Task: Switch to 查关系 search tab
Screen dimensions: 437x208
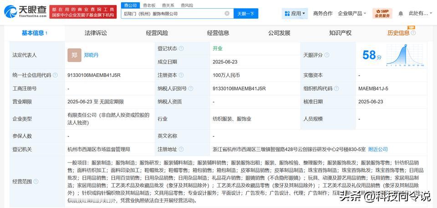Action: 168,5
